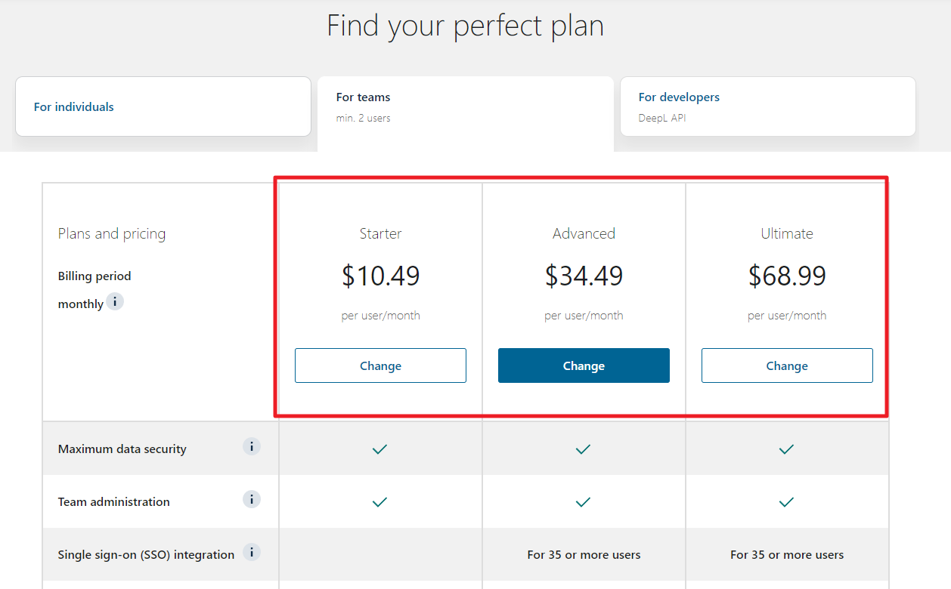Choose Change under the Ultimate plan
This screenshot has height=589, width=951.
pyautogui.click(x=787, y=365)
